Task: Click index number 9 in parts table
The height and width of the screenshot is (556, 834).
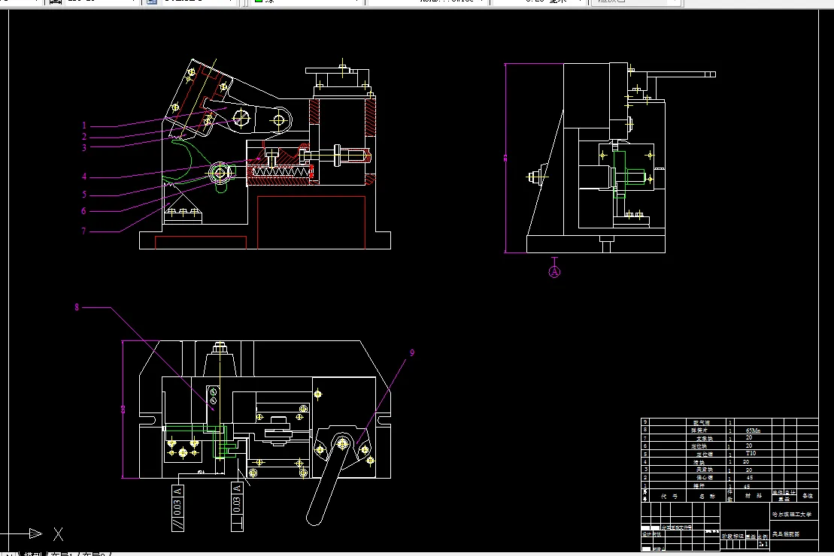Action: click(645, 422)
